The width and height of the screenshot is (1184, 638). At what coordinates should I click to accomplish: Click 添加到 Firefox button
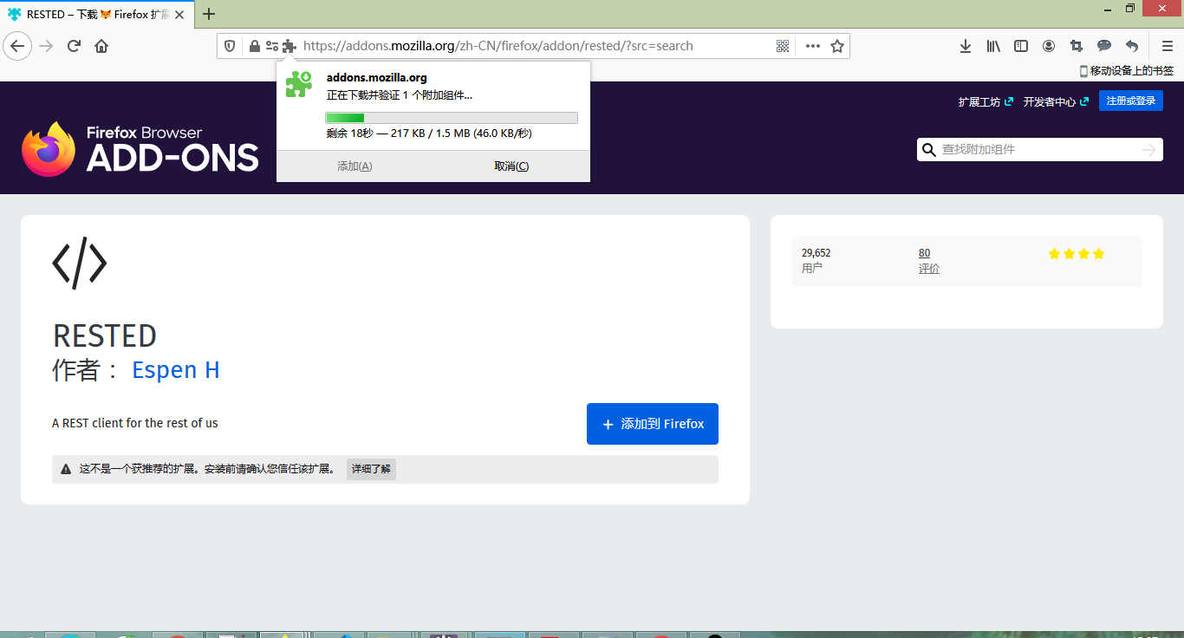tap(653, 424)
